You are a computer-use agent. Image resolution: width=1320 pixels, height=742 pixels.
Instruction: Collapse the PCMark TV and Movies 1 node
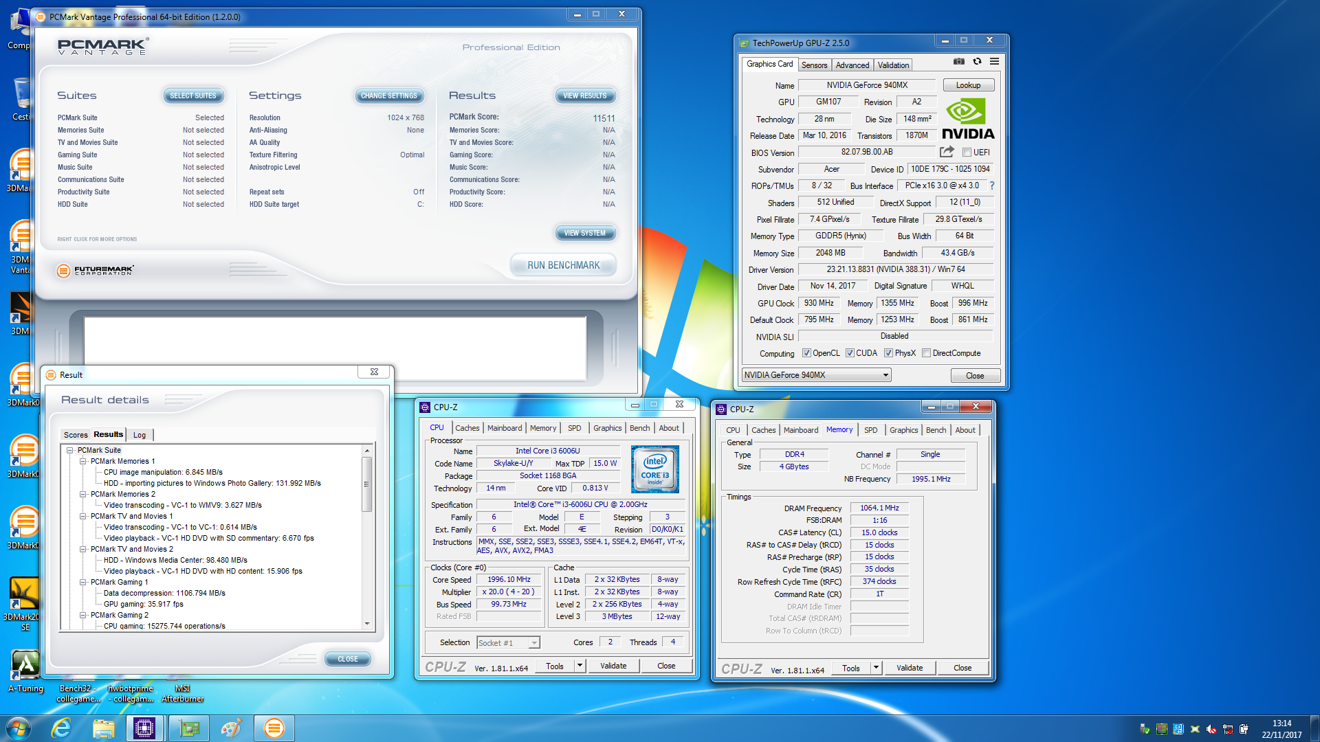(x=83, y=517)
